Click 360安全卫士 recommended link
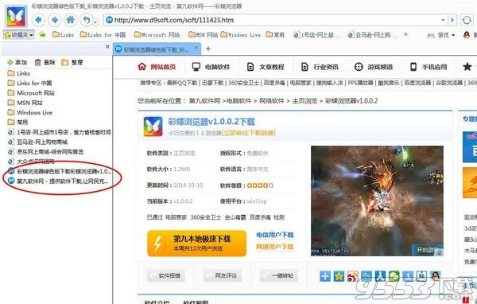Image resolution: width=477 pixels, height=304 pixels. pyautogui.click(x=244, y=83)
